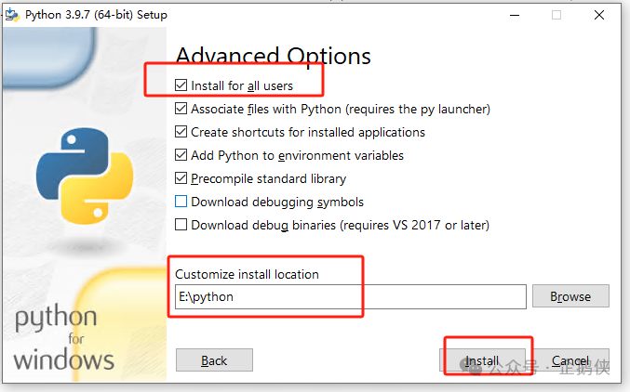Open Browse to choose install folder
This screenshot has width=630, height=392.
570,296
